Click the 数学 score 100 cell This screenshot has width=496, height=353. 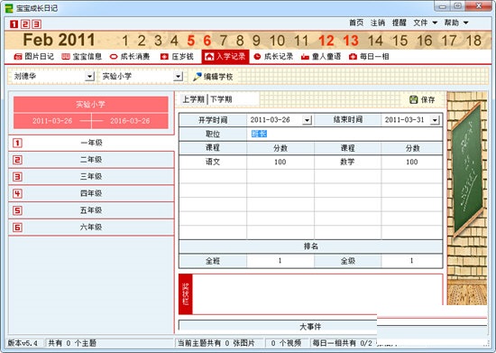tap(412, 163)
